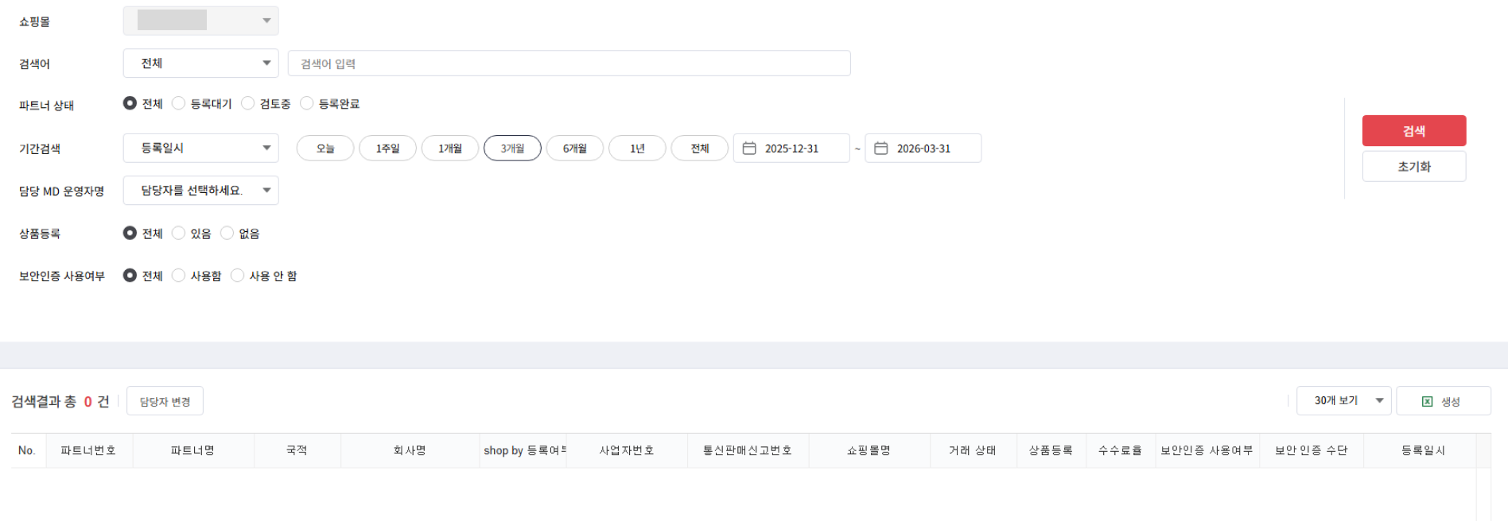Focus the 검색어 입력 text field
1508x521 pixels.
click(569, 64)
